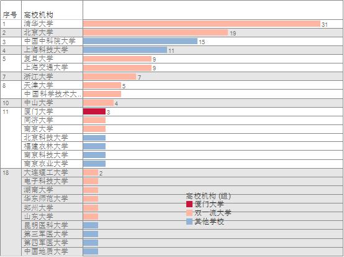Click the 大连理工大学 bar valued 2
This screenshot has height=257, width=344.
(x=91, y=172)
